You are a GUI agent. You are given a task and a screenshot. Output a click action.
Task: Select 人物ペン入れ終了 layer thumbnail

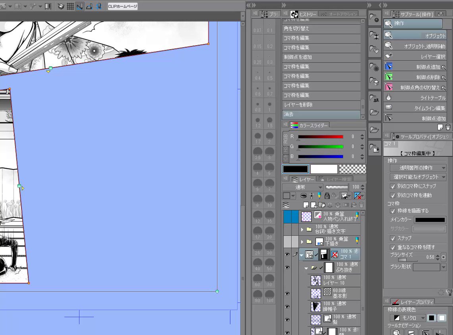coord(306,216)
